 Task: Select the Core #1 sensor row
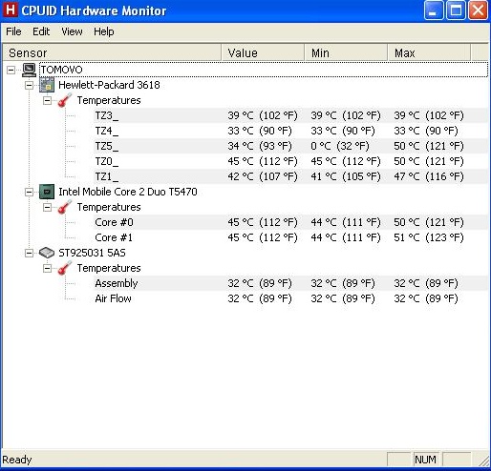pos(291,237)
